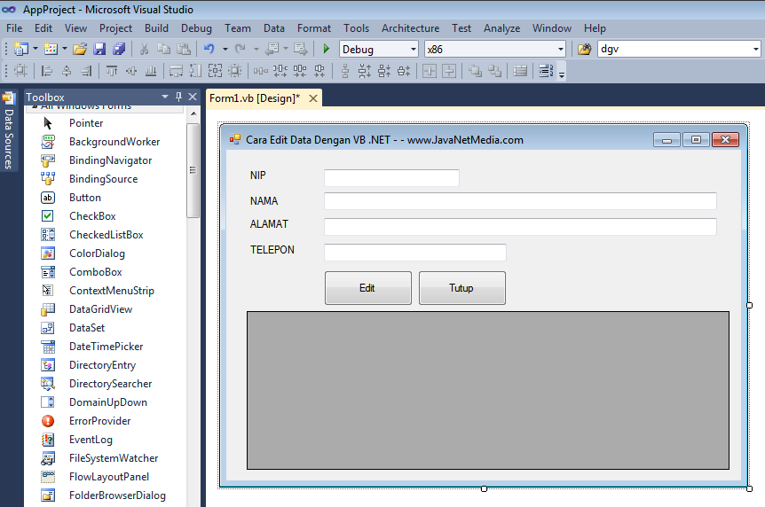Close the Toolbox panel

point(193,97)
